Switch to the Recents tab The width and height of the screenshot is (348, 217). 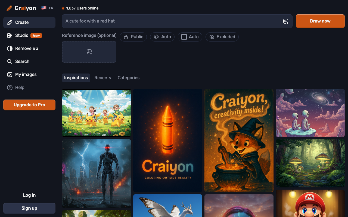(103, 78)
